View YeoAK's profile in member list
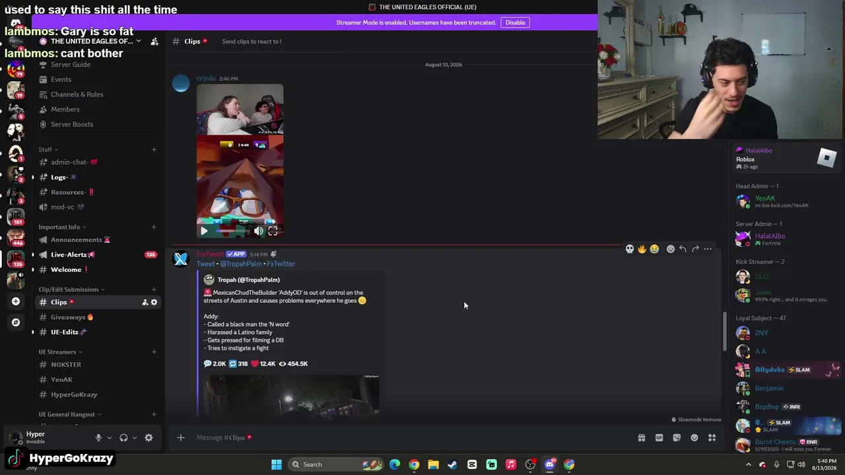 782,201
